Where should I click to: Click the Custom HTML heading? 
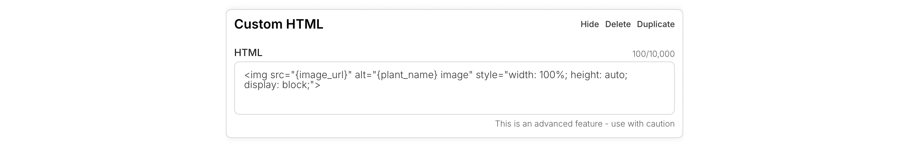coord(279,24)
